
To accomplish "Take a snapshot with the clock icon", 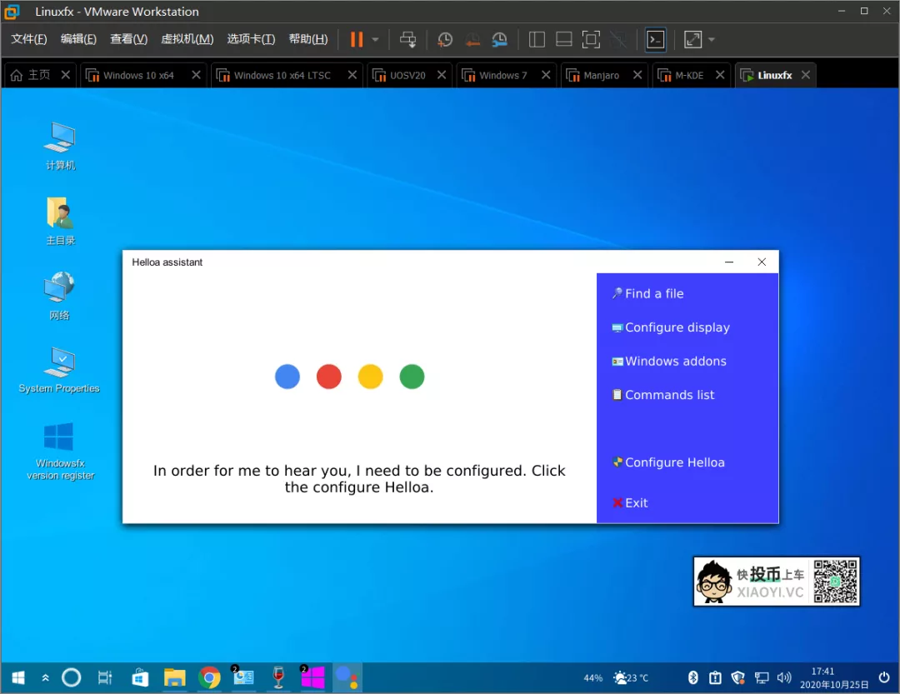I will [x=445, y=39].
